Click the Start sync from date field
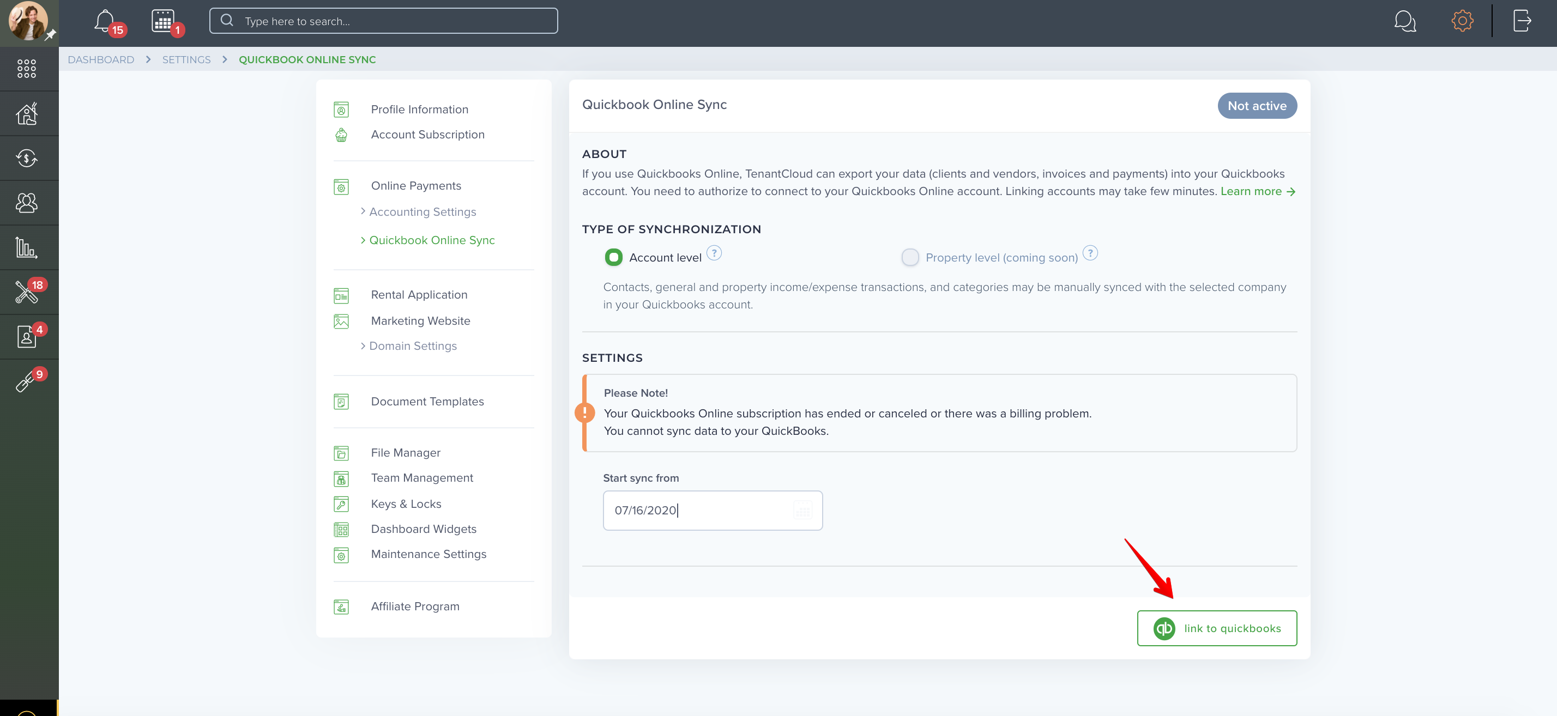Screen dimensions: 1557x716 click(712, 511)
